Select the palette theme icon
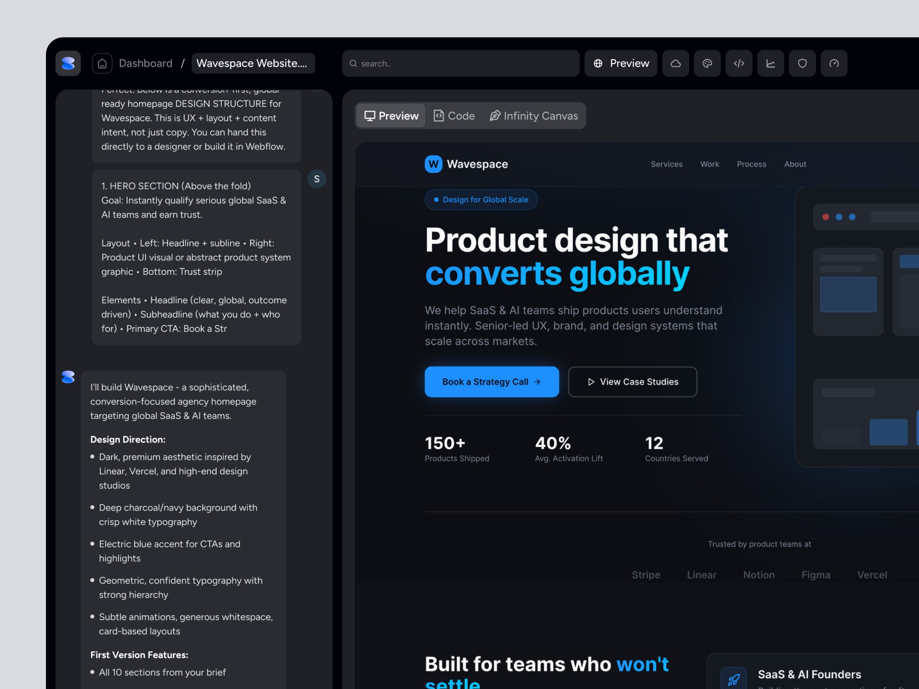Viewport: 919px width, 689px height. coord(707,63)
